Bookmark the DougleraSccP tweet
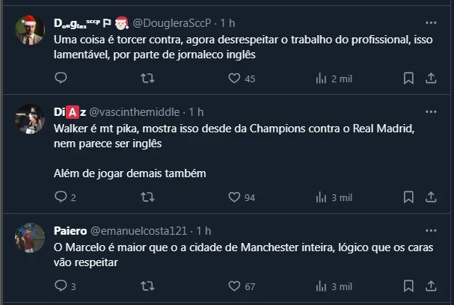 (408, 78)
